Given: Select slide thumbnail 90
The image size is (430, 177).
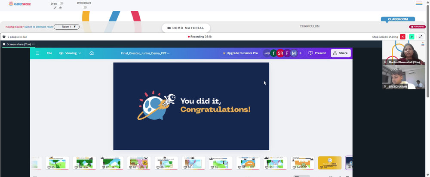Looking at the screenshot, I should pyautogui.click(x=193, y=163).
